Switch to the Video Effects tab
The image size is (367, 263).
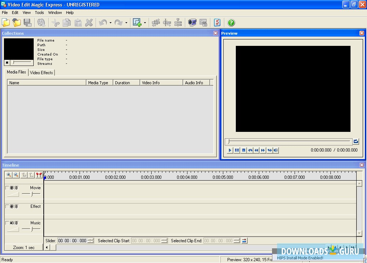(42, 72)
